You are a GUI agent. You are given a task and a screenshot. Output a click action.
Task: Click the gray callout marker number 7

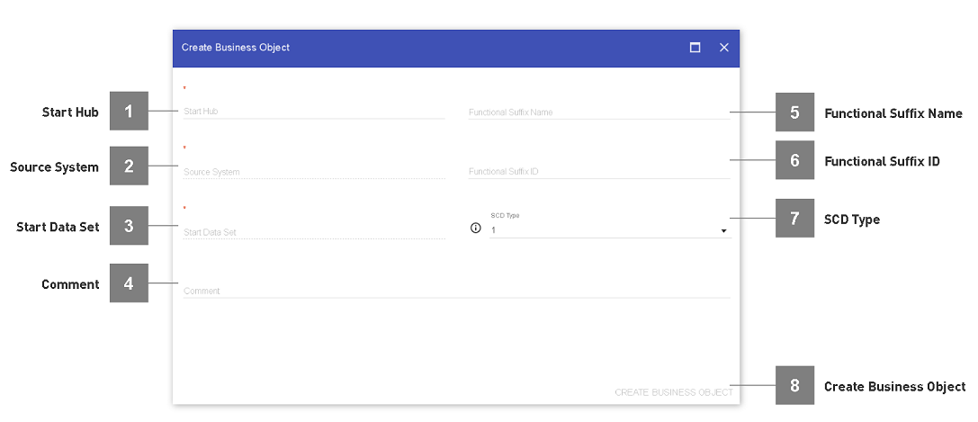[x=794, y=219]
